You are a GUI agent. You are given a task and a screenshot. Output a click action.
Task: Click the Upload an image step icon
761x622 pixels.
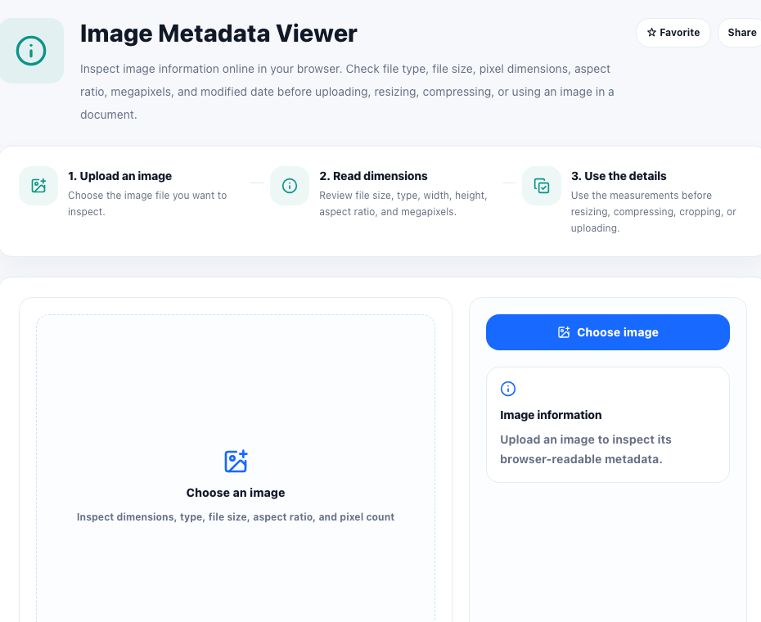click(38, 186)
